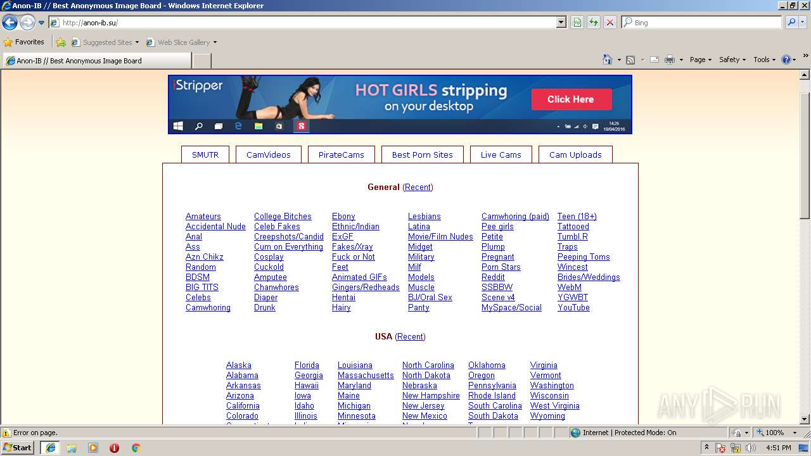Open the search provider dropdown arrow
The height and width of the screenshot is (456, 811).
click(803, 22)
